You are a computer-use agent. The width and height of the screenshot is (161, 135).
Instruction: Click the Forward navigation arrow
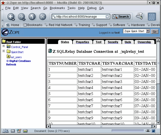click(x=21, y=17)
